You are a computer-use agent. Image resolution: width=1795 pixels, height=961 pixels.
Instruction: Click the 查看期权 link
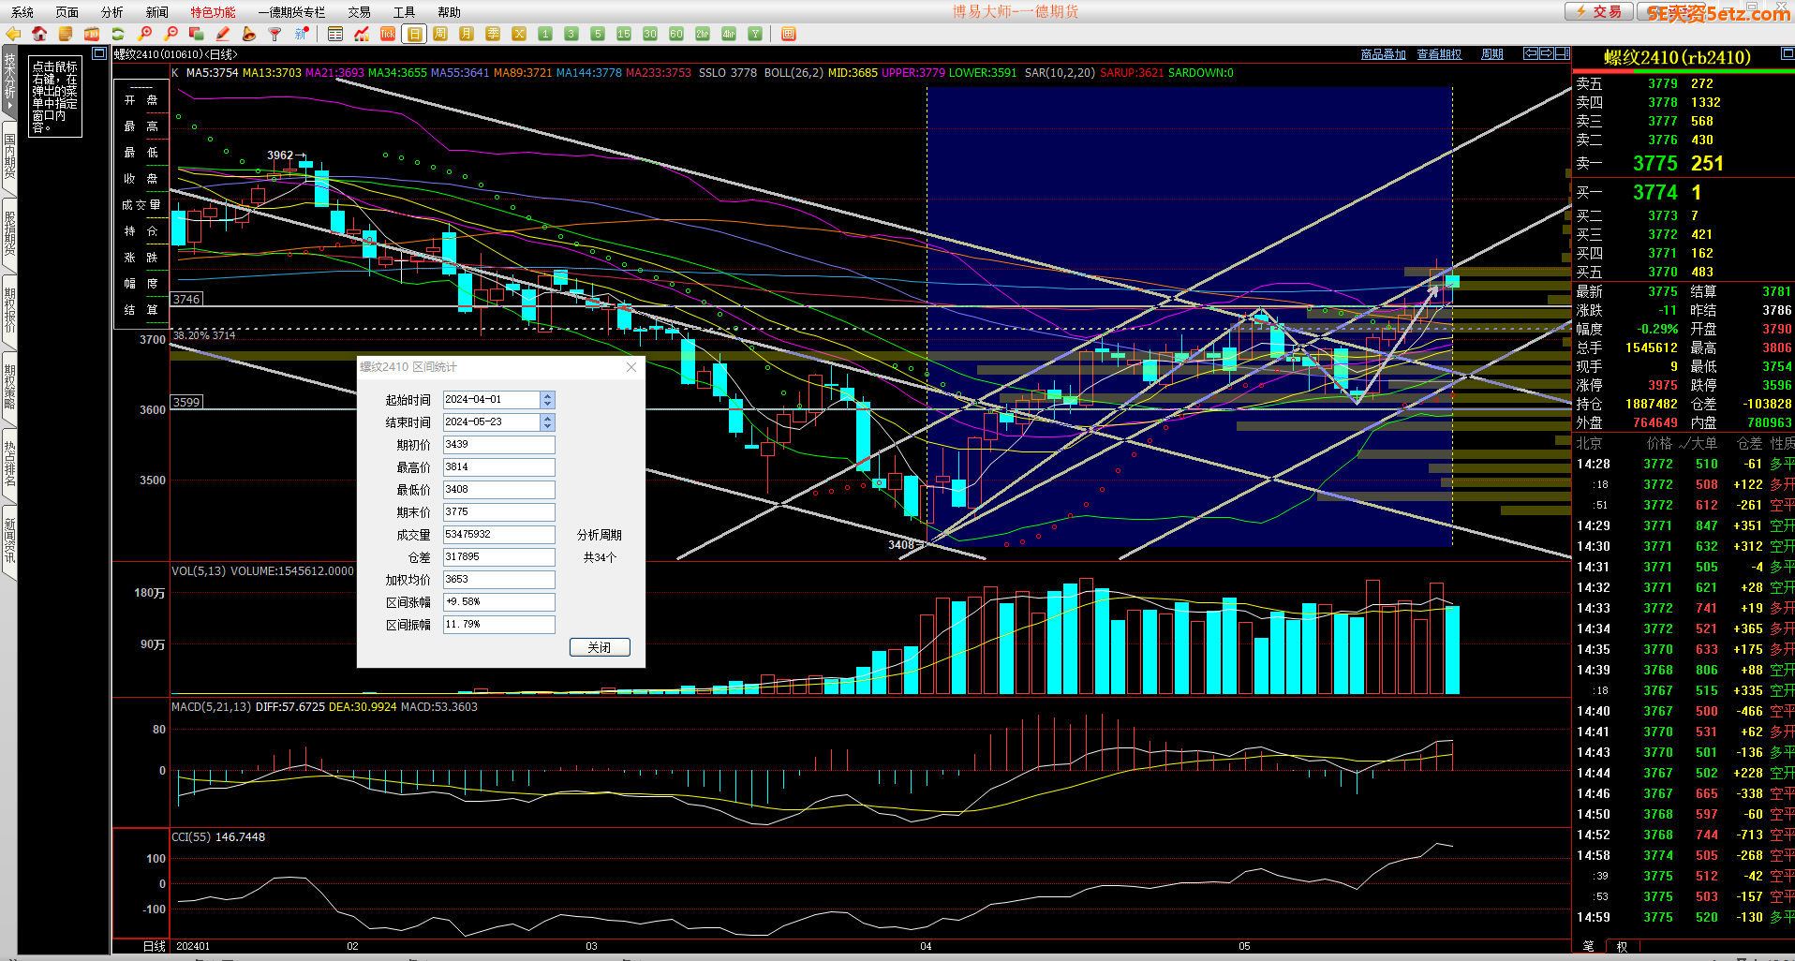pos(1440,54)
